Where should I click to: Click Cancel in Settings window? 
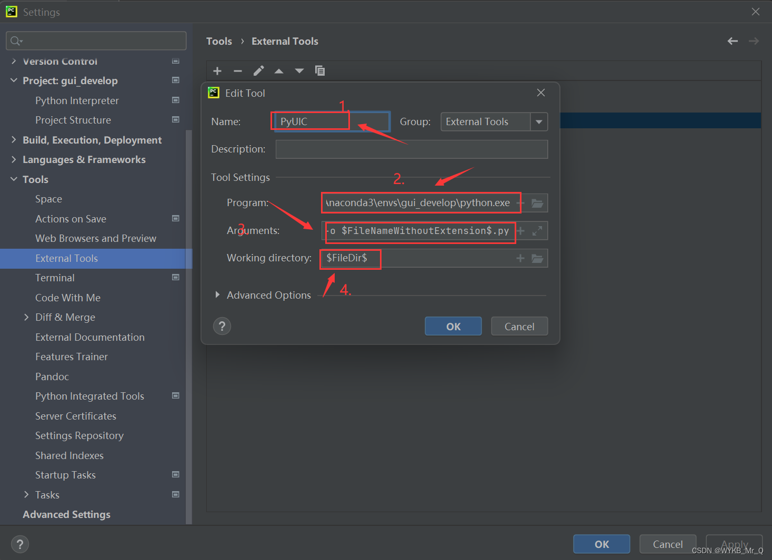pyautogui.click(x=668, y=544)
